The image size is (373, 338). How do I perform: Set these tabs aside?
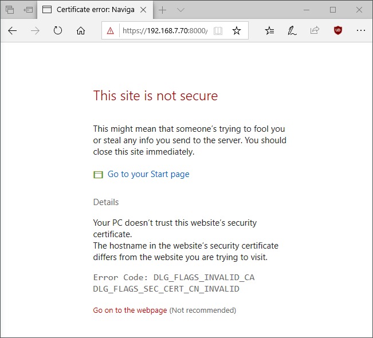coord(28,10)
